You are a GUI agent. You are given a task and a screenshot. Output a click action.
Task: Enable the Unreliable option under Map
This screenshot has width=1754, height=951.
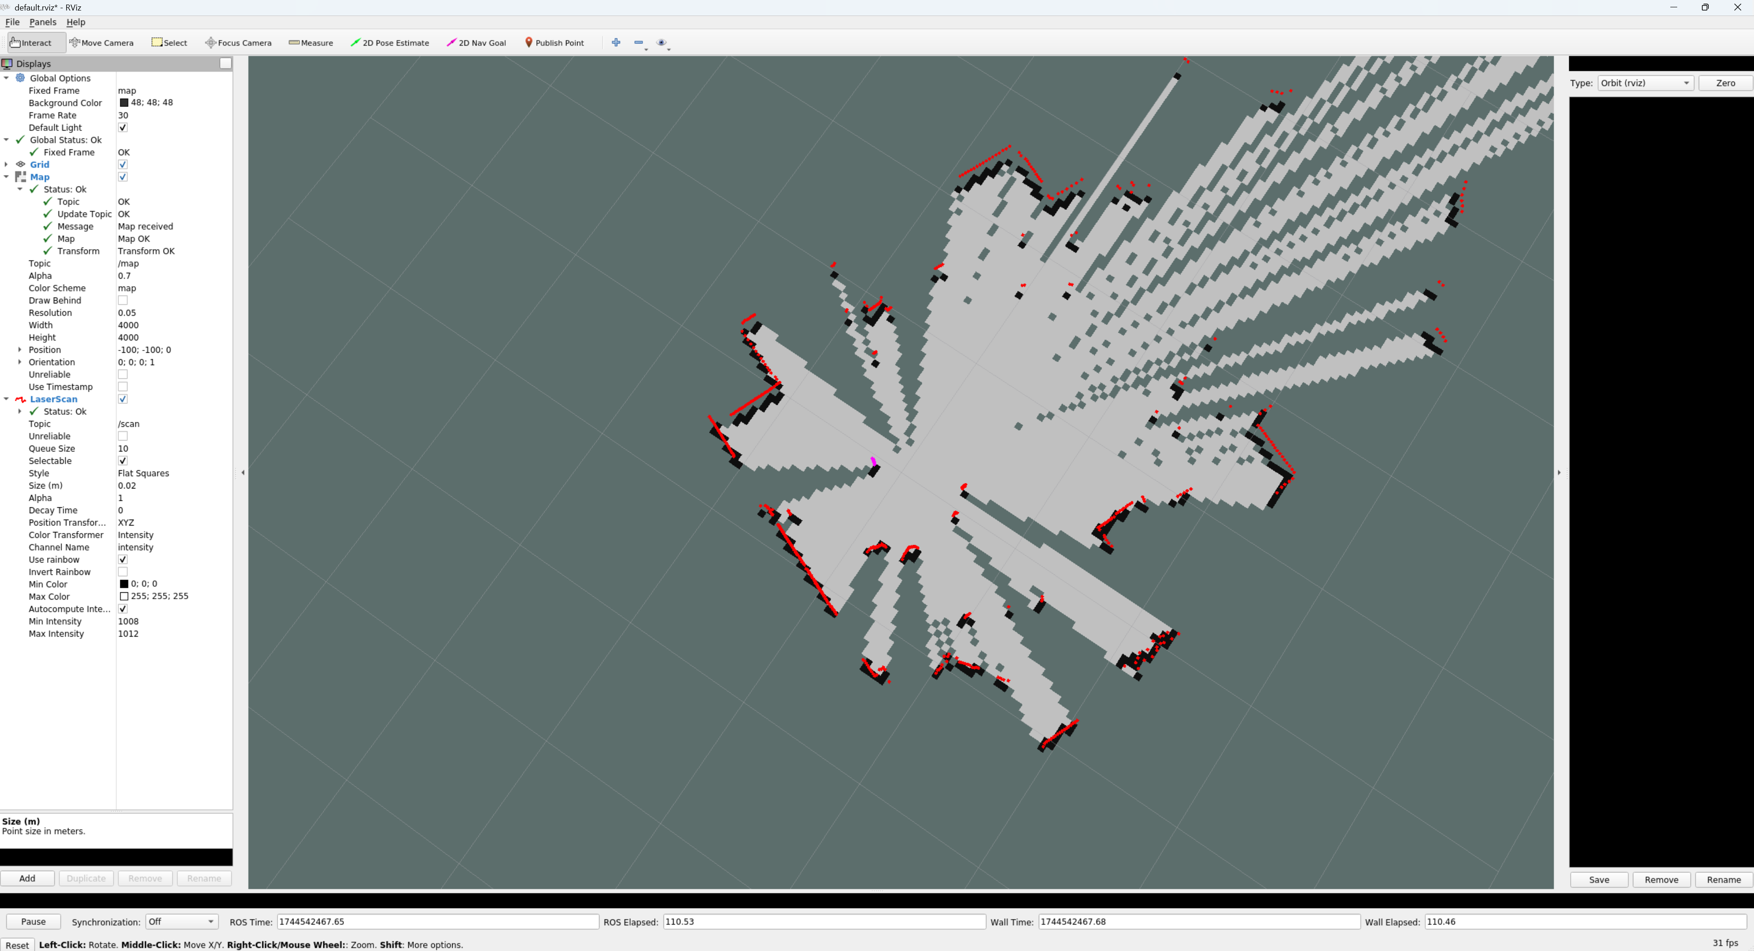click(x=123, y=374)
